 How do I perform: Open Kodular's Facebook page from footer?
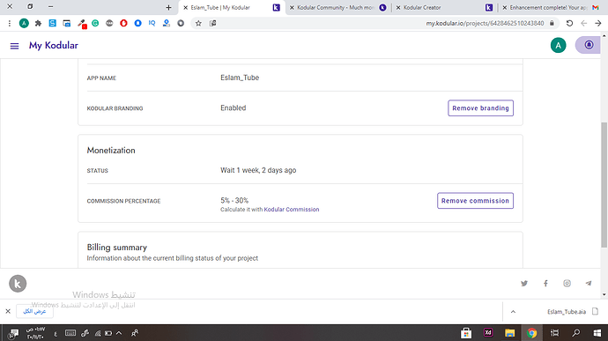(x=545, y=283)
